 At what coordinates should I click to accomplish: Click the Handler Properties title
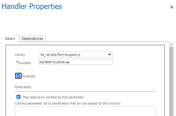(32, 6)
